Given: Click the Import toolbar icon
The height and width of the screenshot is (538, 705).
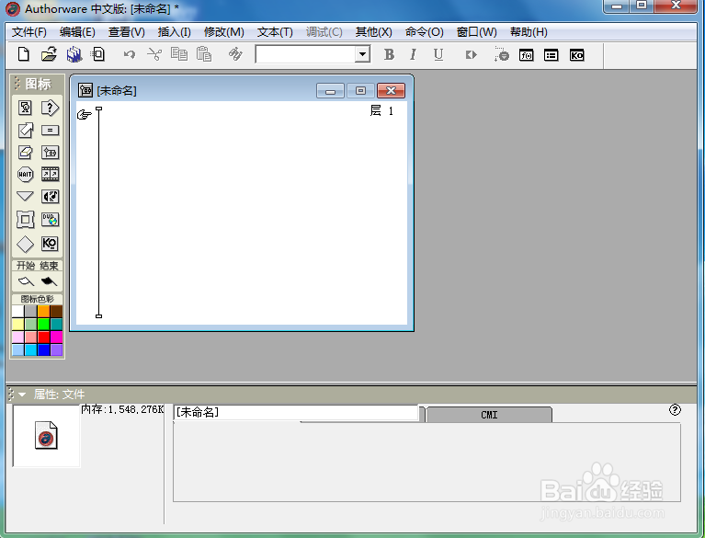Looking at the screenshot, I should [98, 54].
